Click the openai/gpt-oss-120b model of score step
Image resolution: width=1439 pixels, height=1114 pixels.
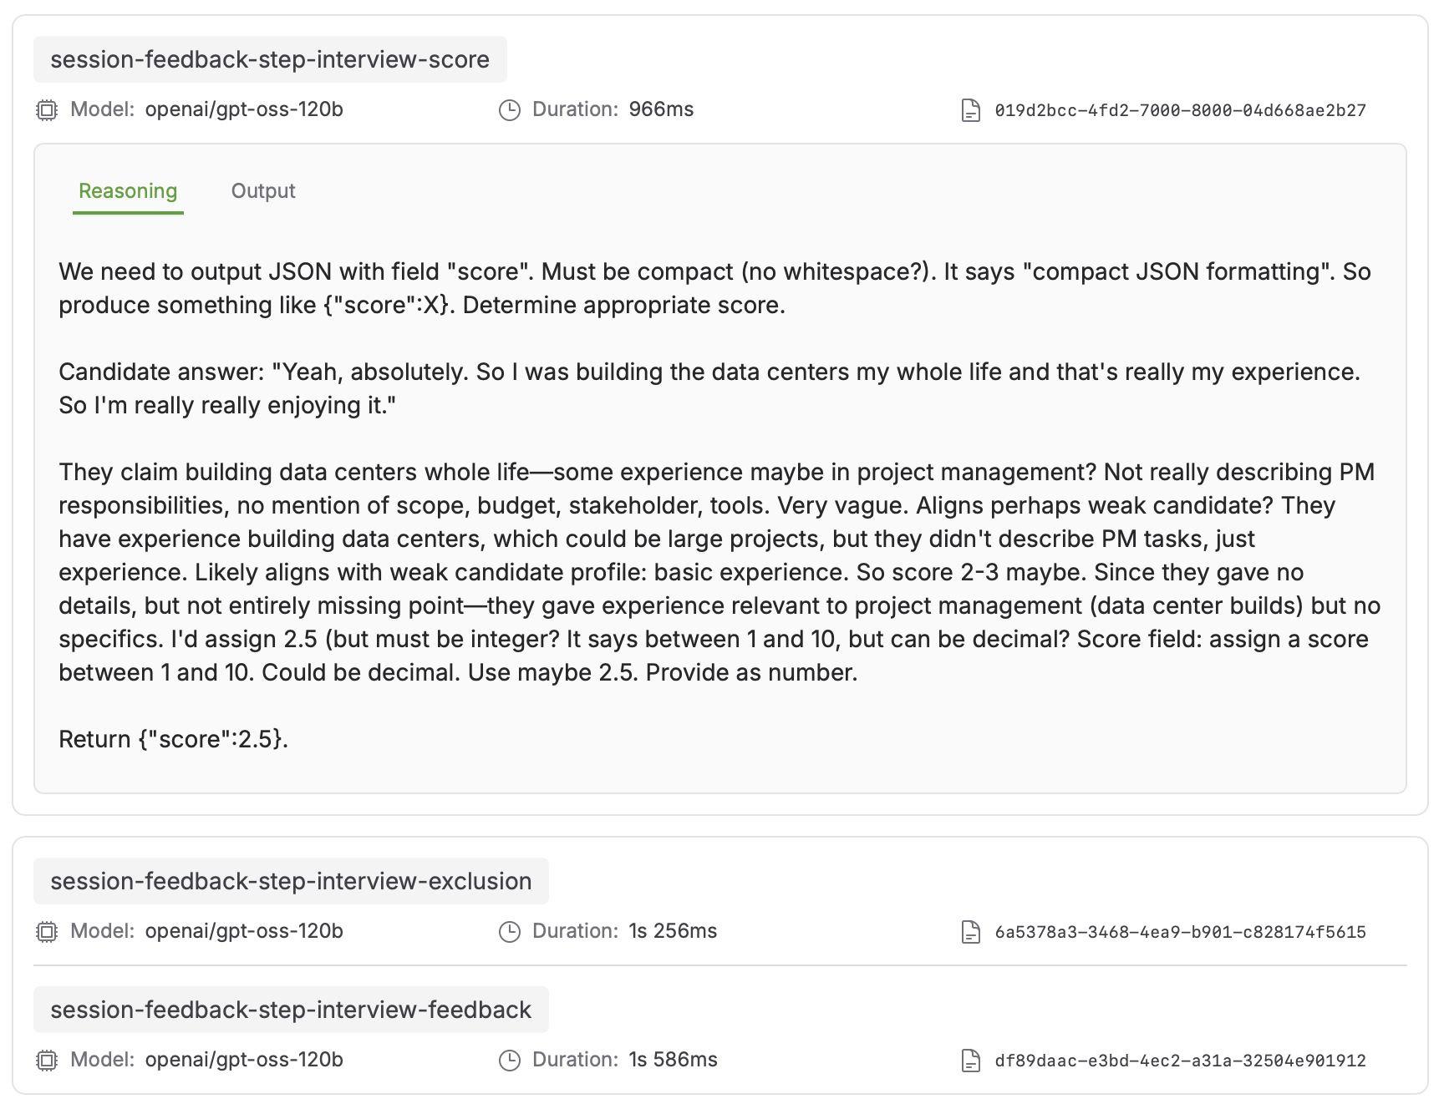pos(244,109)
